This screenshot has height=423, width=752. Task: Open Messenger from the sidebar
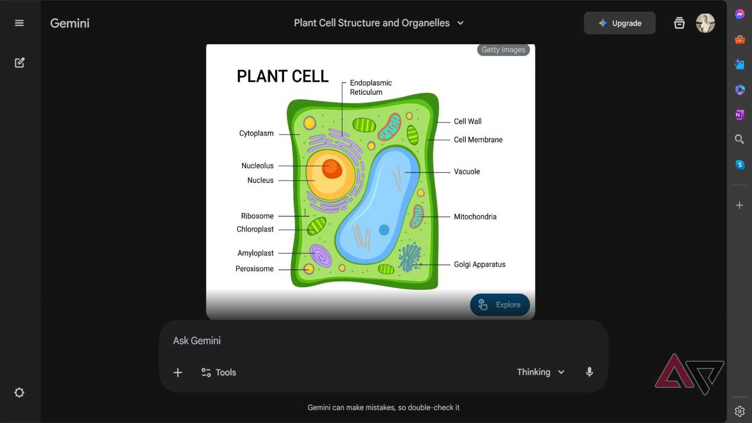[x=739, y=14]
